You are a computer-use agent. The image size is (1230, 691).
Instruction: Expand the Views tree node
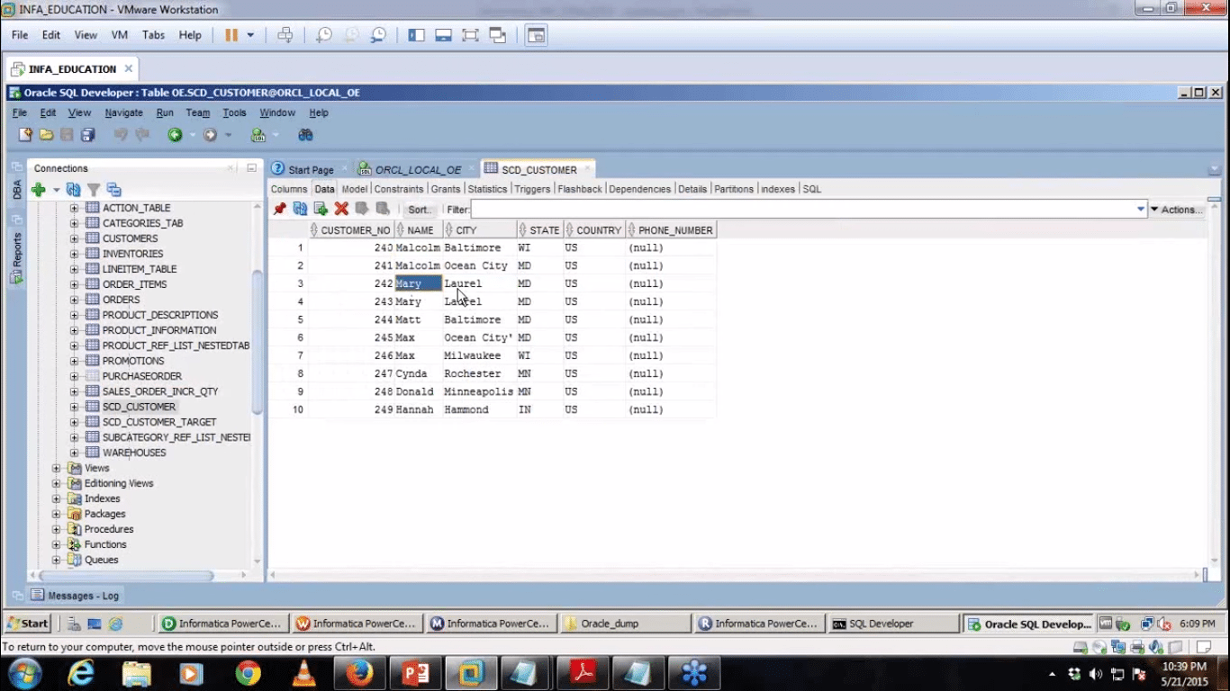click(x=56, y=467)
